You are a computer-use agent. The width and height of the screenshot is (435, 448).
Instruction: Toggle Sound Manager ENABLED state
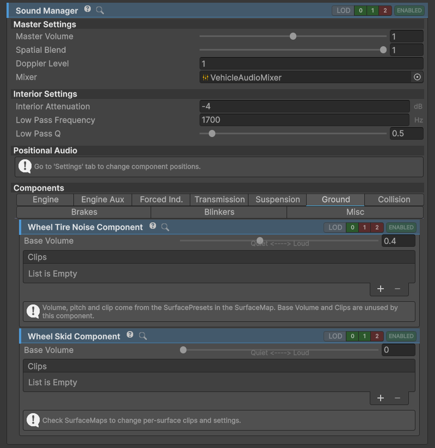point(409,10)
